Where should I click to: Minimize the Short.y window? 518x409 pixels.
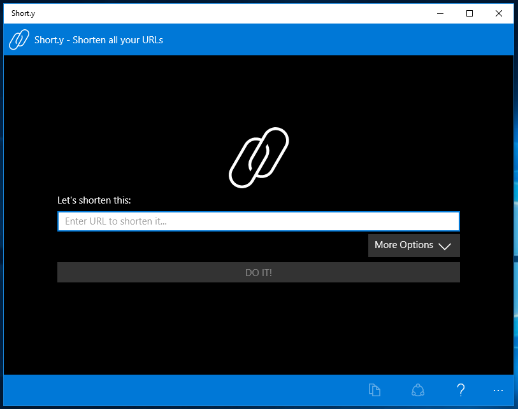tap(440, 13)
